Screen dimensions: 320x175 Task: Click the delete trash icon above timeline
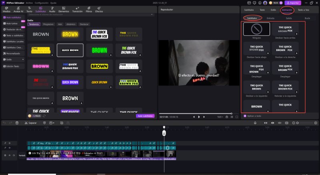[17, 123]
